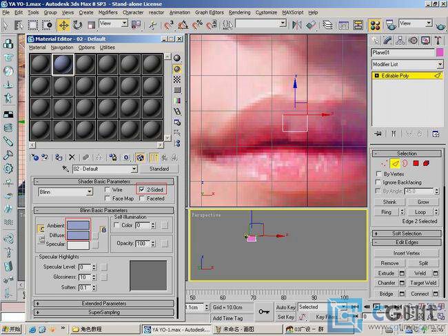Select the Scale tool in main toolbar
Screen dimensions: 448x336
(x=91, y=25)
